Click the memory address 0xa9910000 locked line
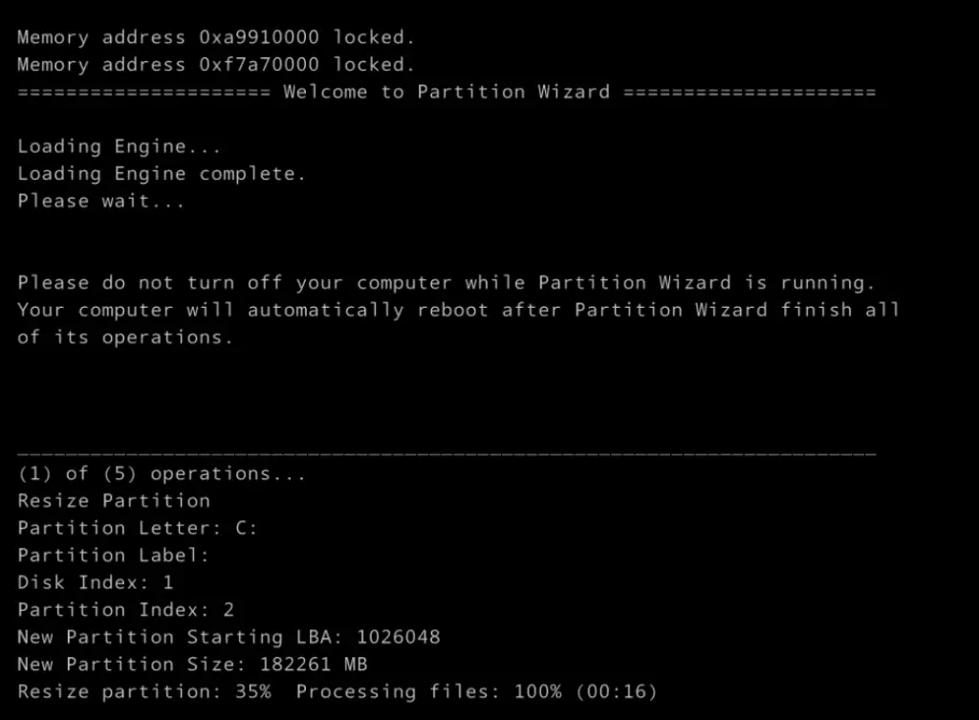This screenshot has height=720, width=979. tap(216, 38)
